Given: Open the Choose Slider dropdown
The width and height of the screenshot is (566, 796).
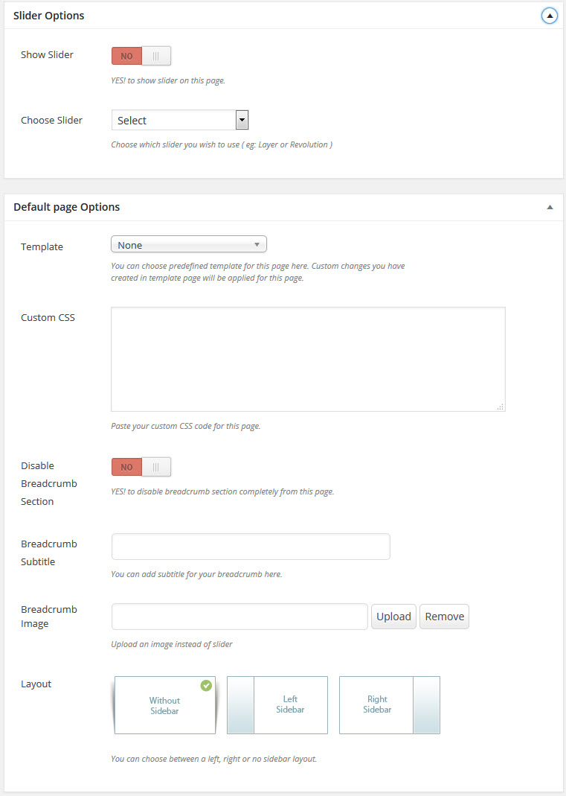Looking at the screenshot, I should pos(180,121).
